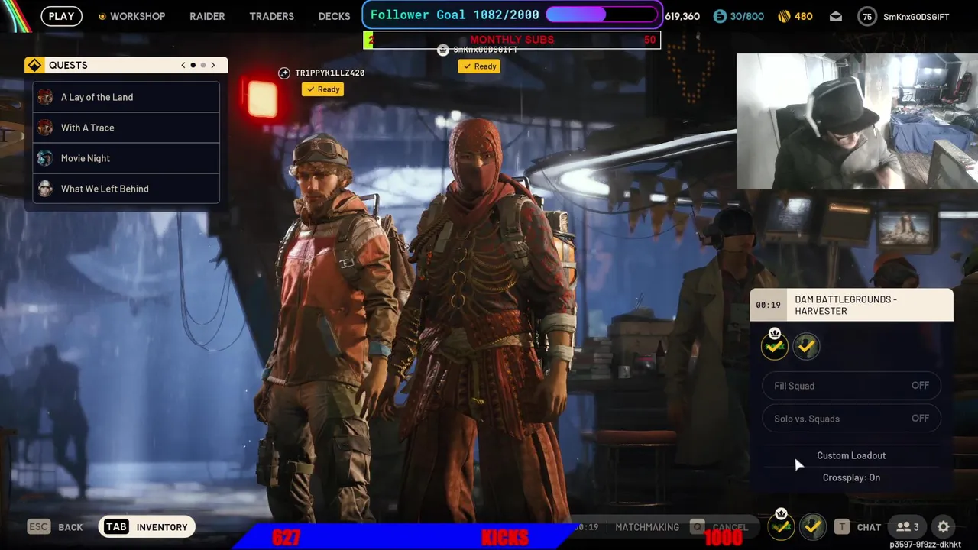Image resolution: width=978 pixels, height=550 pixels.
Task: Click second squad member ready icon in bottom bar
Action: (x=812, y=526)
